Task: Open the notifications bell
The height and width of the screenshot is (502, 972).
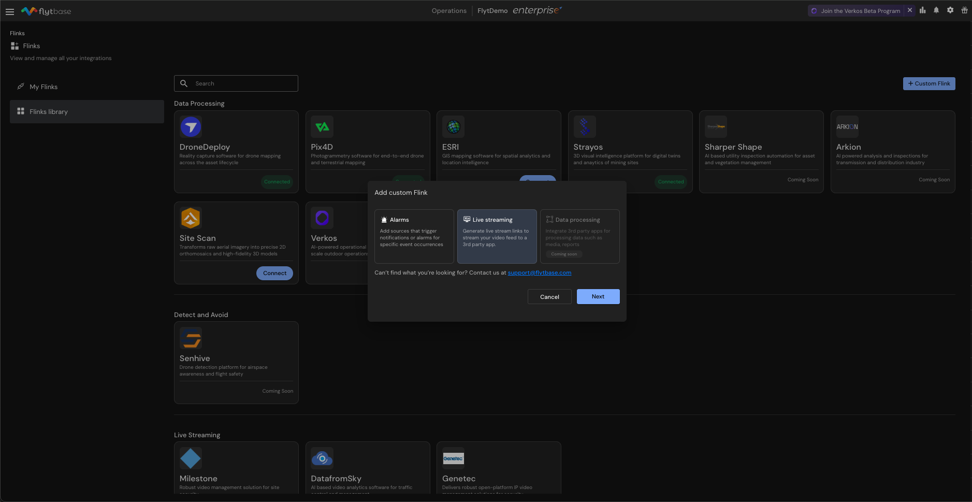Action: click(936, 10)
